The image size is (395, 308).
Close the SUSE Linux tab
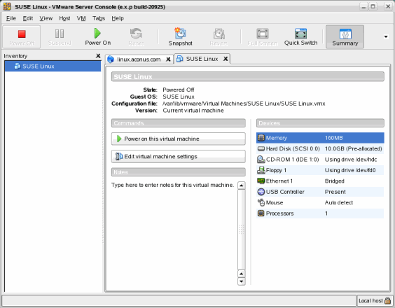226,59
